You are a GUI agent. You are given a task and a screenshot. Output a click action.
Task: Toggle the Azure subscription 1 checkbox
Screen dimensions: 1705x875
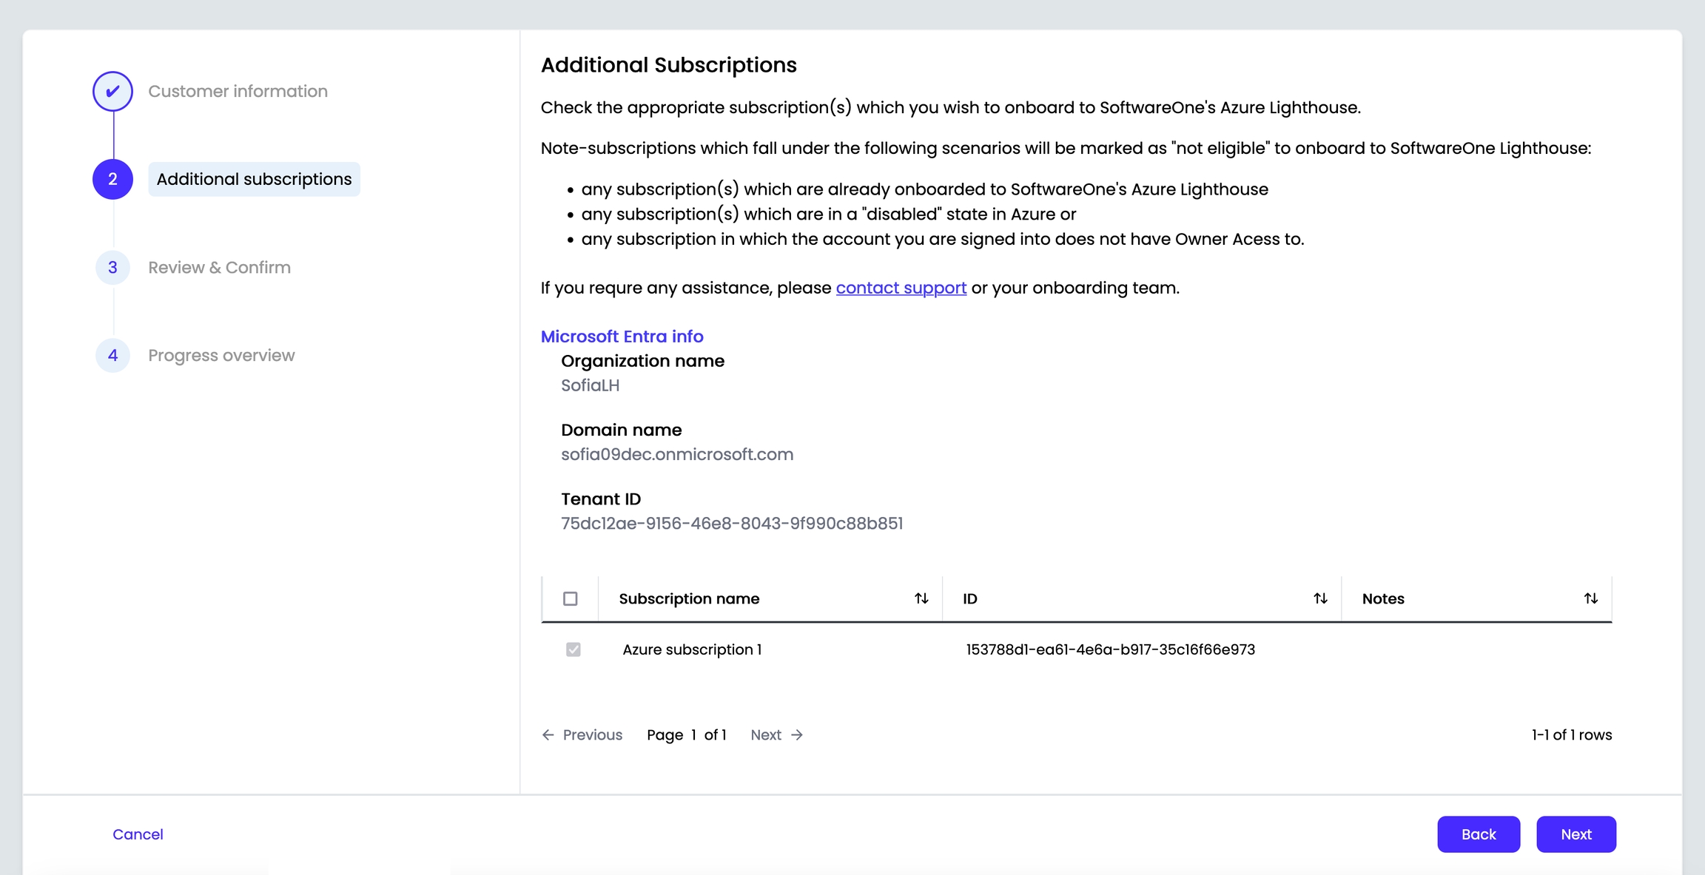point(573,649)
